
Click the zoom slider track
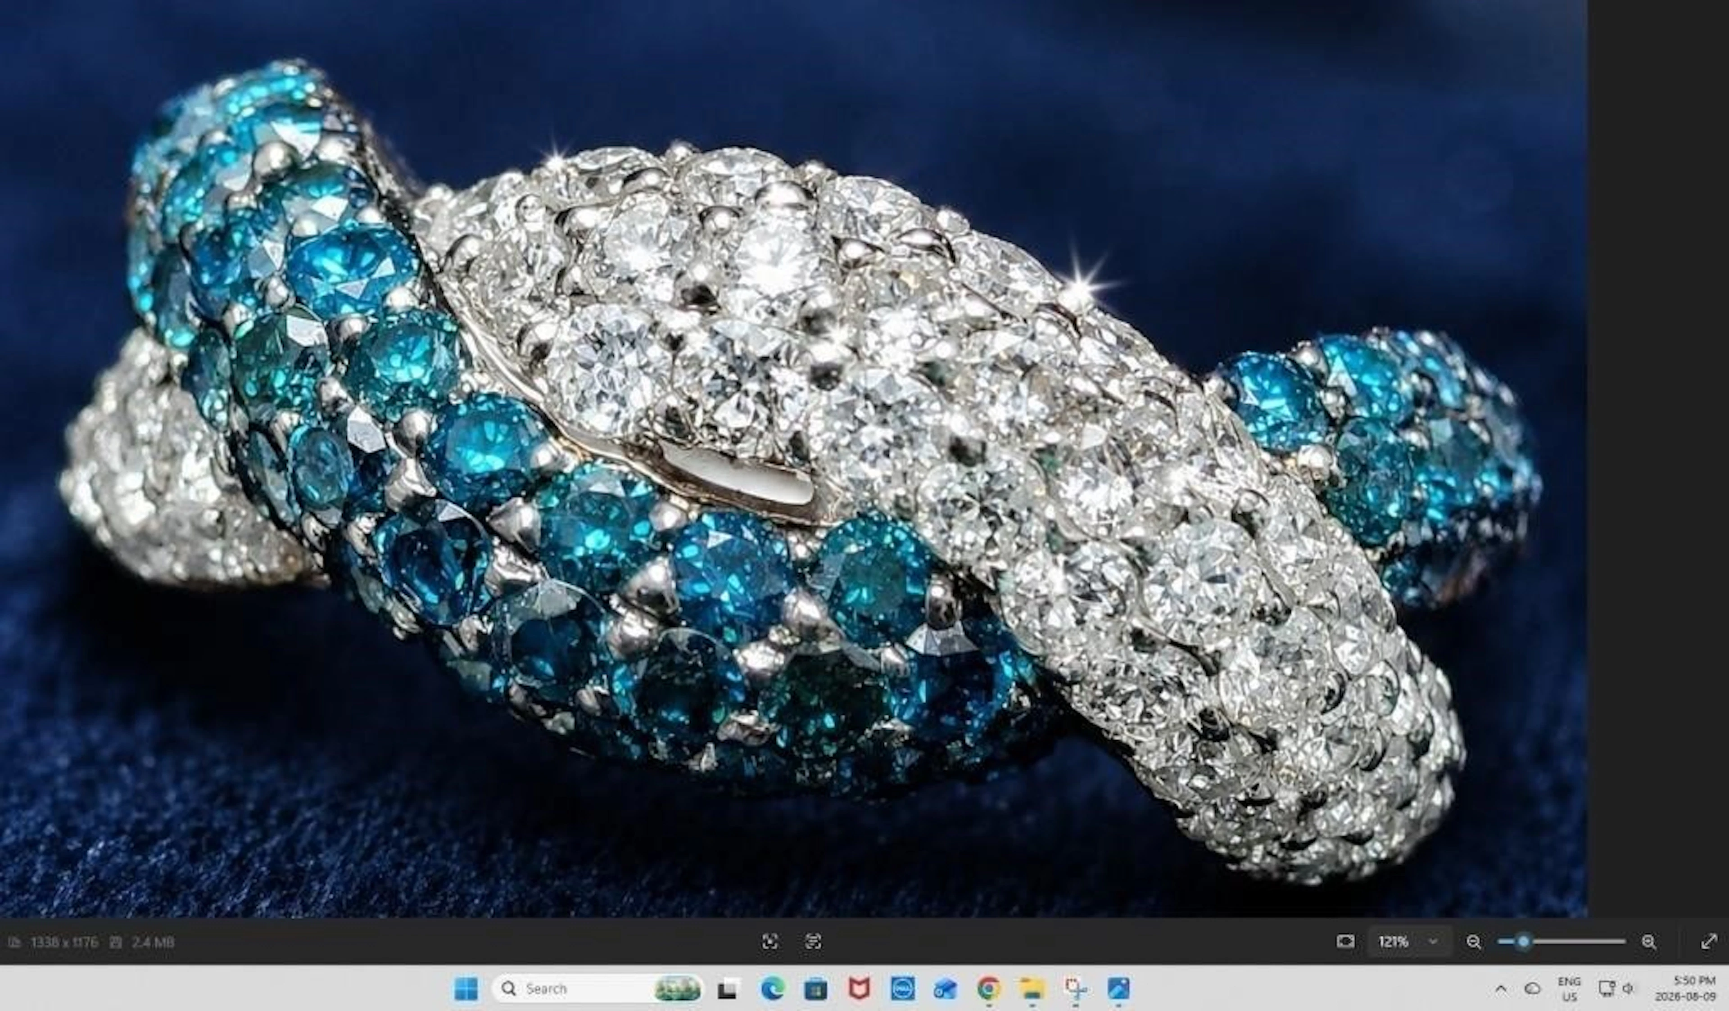[x=1562, y=942]
